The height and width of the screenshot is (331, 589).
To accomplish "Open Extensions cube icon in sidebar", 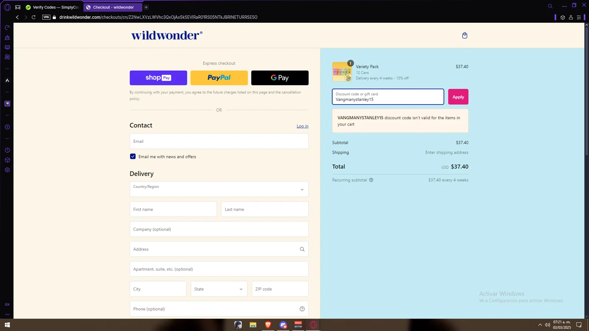I will click(x=7, y=160).
